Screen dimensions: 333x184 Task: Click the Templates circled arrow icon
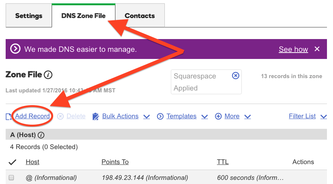pyautogui.click(x=160, y=116)
